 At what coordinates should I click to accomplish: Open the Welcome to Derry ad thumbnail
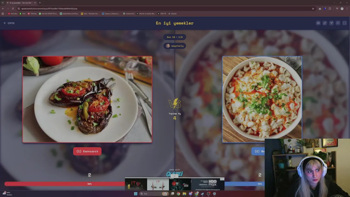click(180, 184)
